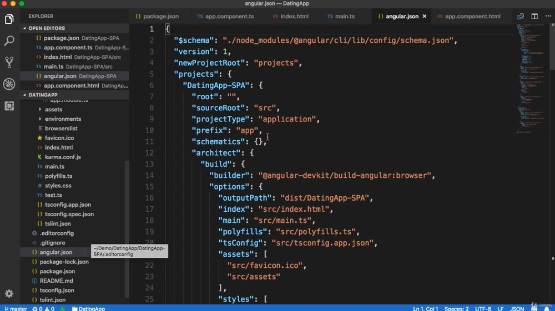The height and width of the screenshot is (311, 555).
Task: Open tsconfig.json in file tree
Action: [x=57, y=291]
